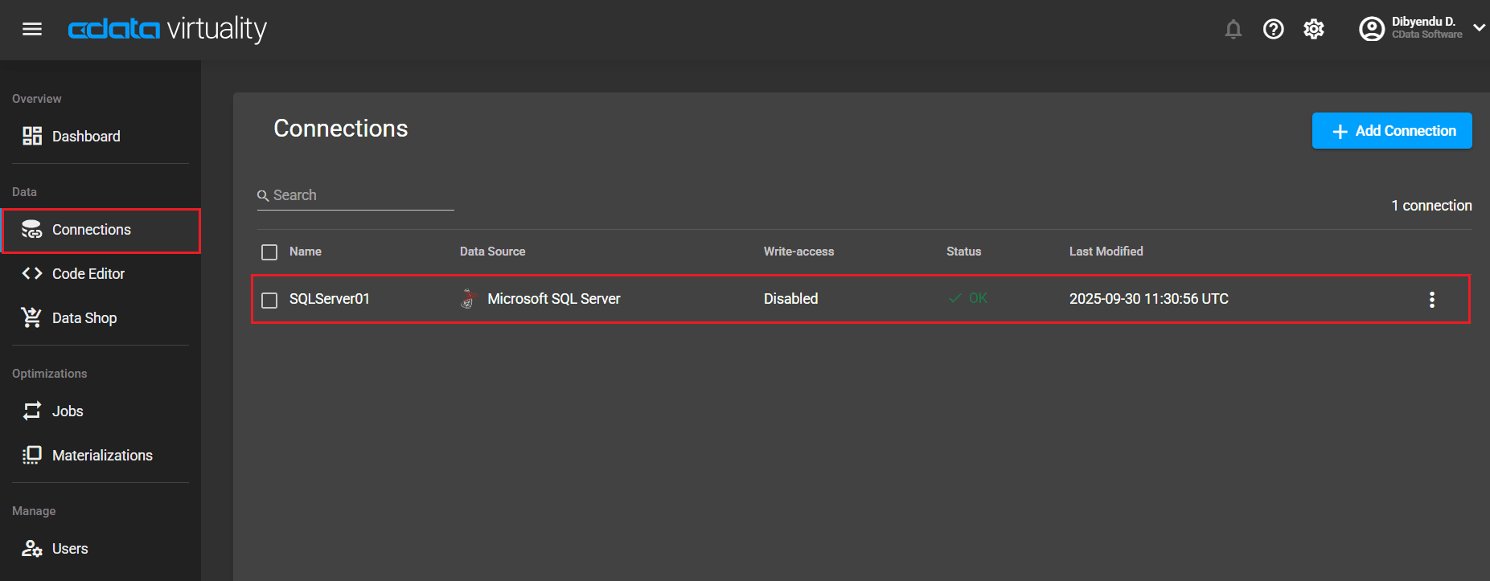Sort by the Last Modified column header
This screenshot has width=1490, height=581.
pyautogui.click(x=1106, y=252)
